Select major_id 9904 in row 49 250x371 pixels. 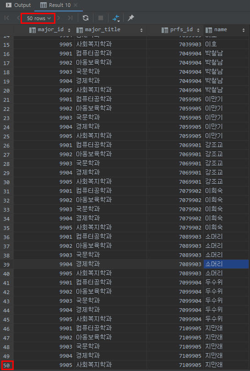(x=44, y=355)
